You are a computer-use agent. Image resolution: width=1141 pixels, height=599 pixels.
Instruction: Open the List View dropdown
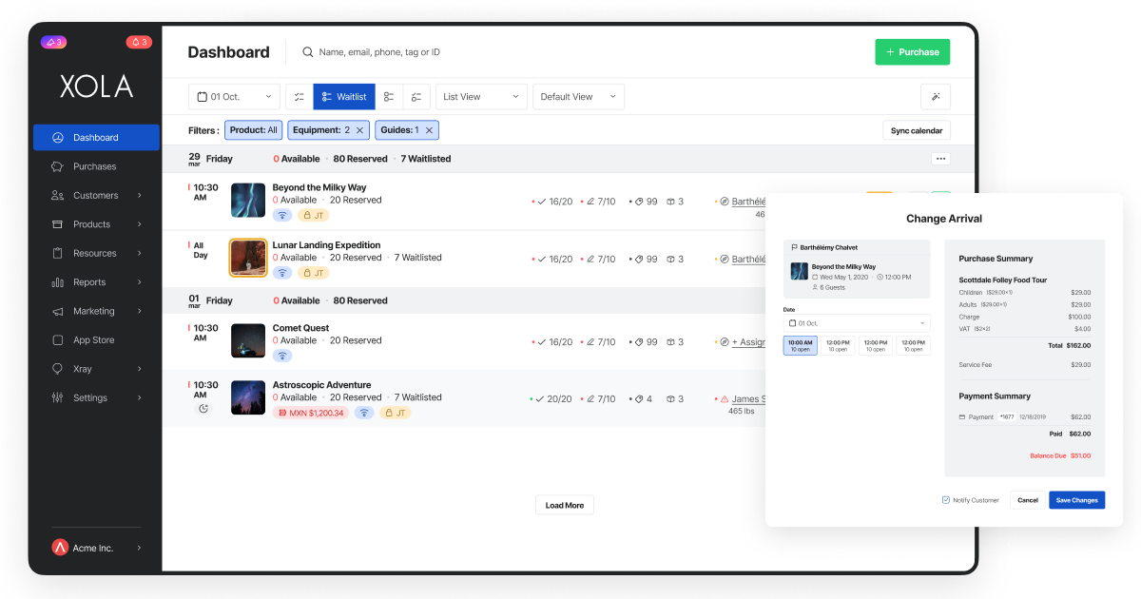point(481,97)
